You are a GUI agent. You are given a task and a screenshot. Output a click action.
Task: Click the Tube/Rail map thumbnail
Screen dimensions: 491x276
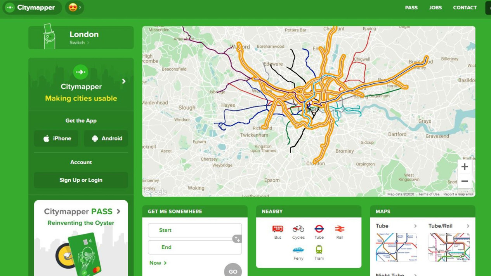[449, 247]
